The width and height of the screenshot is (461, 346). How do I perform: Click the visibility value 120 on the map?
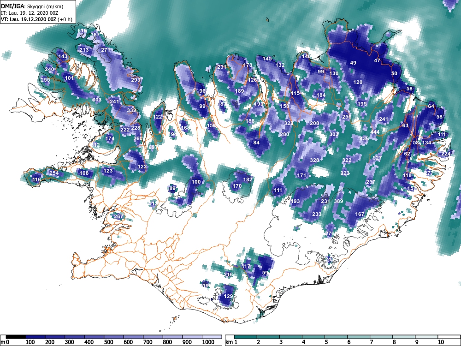358,83
